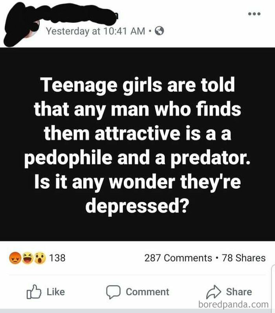The image size is (275, 313).
Task: Click the wow reaction emoji
Action: pyautogui.click(x=40, y=258)
